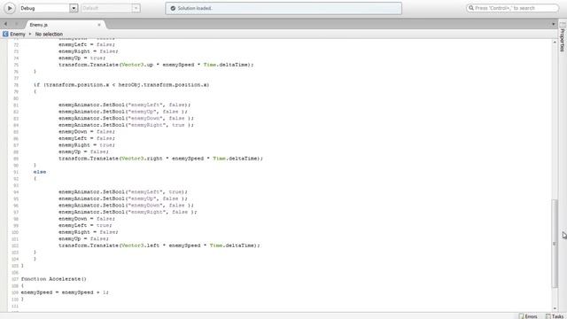Click the vertical scrollbar thumb

pos(555,244)
